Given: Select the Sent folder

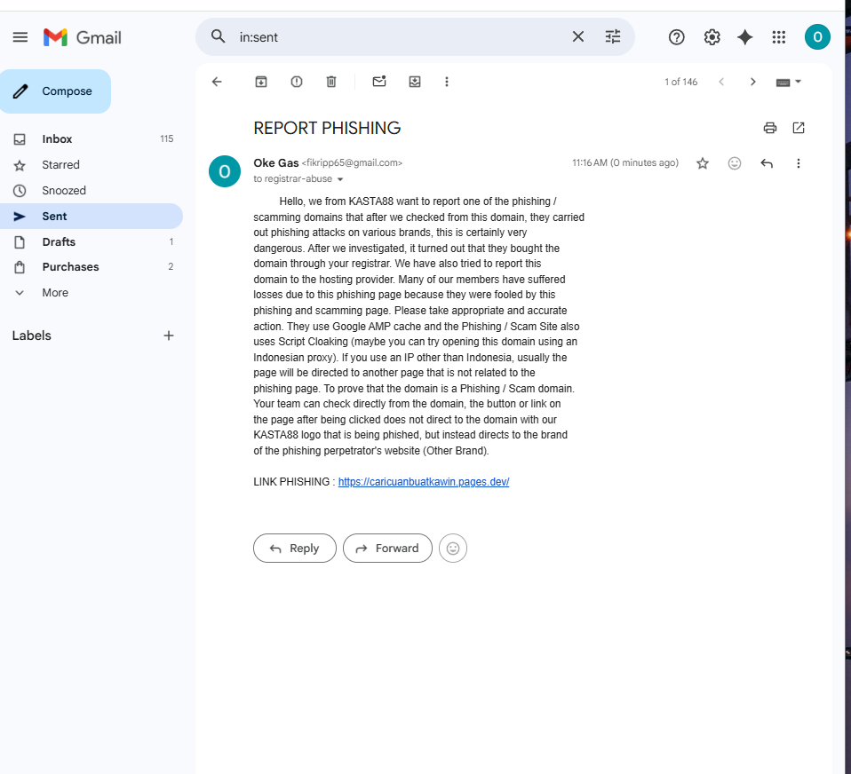Looking at the screenshot, I should coord(91,216).
